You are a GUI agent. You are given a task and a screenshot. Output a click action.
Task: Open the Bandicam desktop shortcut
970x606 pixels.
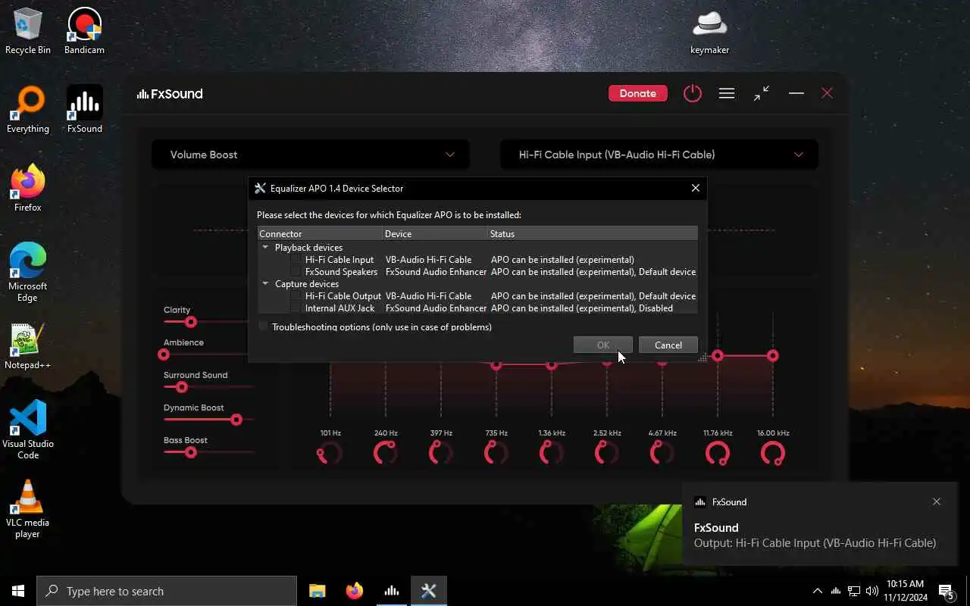(84, 31)
